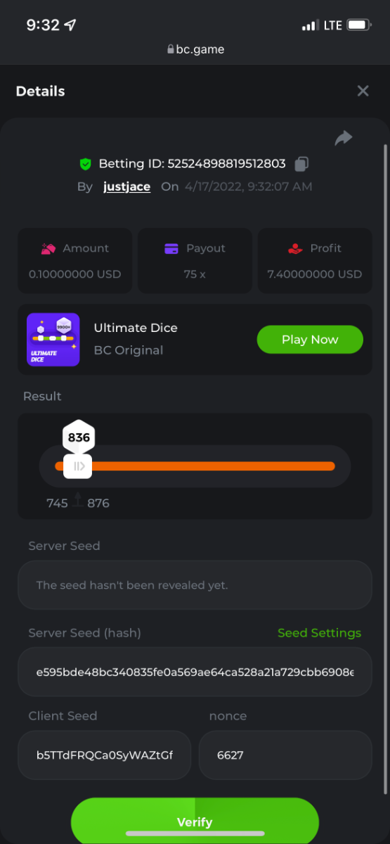
Task: Copy the Betting ID with copy icon
Action: [301, 164]
